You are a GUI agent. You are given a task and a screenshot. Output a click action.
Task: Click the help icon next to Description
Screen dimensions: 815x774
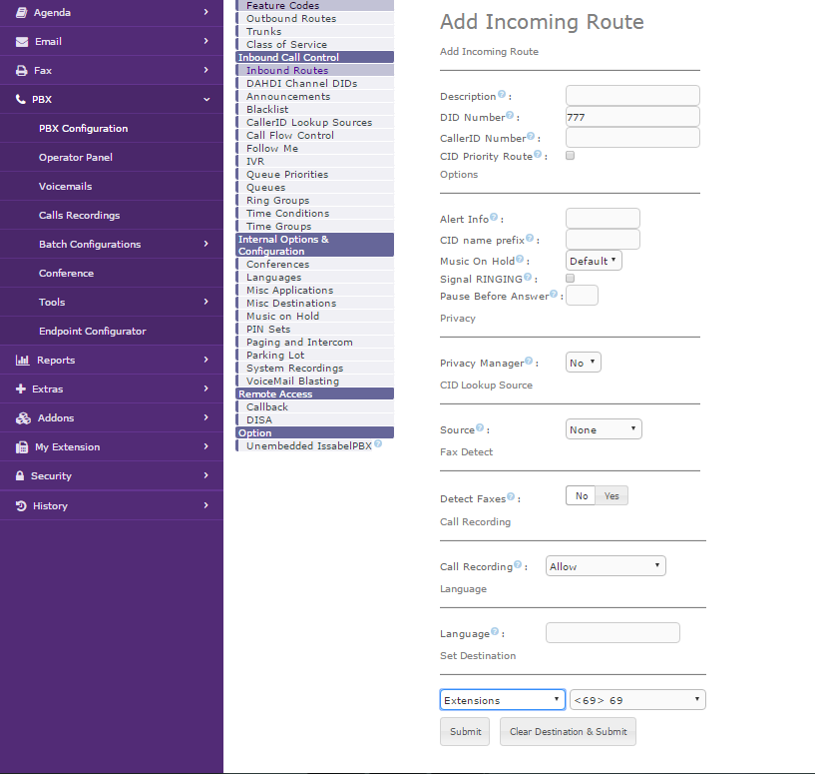click(502, 95)
